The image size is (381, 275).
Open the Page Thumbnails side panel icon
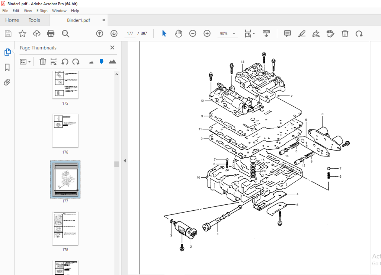(x=7, y=52)
